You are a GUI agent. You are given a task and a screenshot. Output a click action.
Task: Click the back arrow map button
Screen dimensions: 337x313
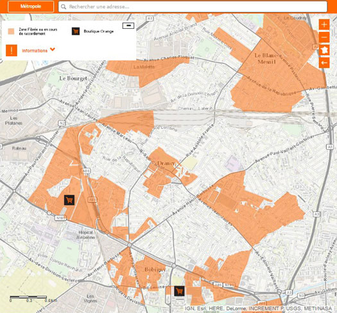tap(324, 63)
